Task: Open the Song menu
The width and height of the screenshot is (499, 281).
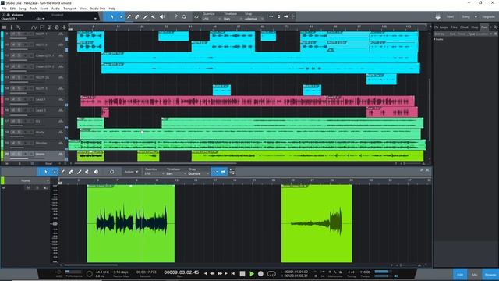Action: (23, 9)
